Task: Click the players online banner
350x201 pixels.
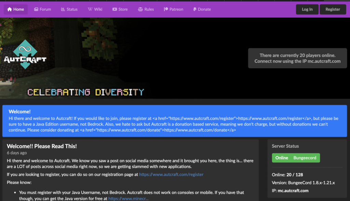Action: click(297, 58)
